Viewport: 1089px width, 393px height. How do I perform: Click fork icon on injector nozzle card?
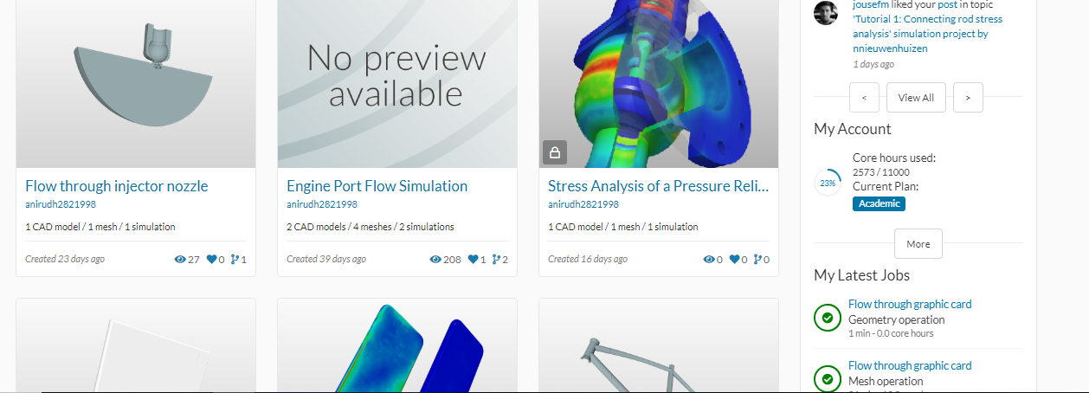pyautogui.click(x=234, y=259)
